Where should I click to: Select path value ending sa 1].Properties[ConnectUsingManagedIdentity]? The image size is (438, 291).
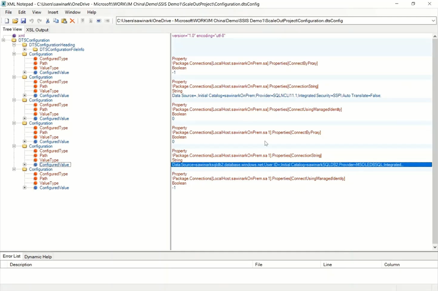(258, 179)
